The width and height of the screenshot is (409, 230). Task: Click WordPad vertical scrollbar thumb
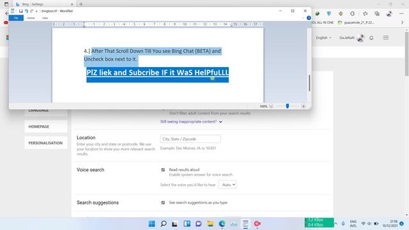(x=309, y=83)
